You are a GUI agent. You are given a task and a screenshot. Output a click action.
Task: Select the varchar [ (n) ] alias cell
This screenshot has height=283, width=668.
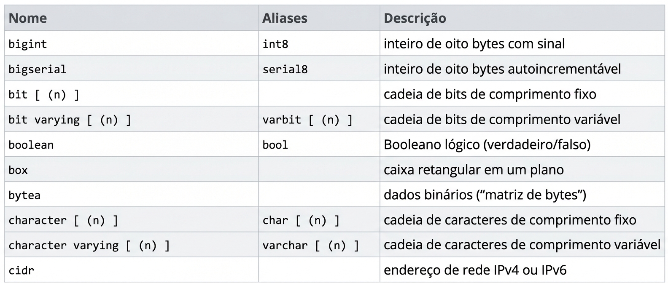[x=311, y=246]
